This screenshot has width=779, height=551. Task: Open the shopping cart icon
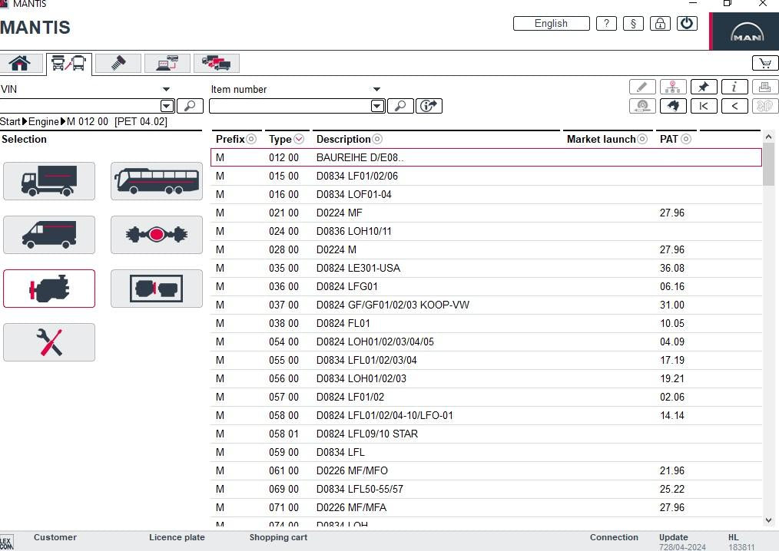point(764,63)
